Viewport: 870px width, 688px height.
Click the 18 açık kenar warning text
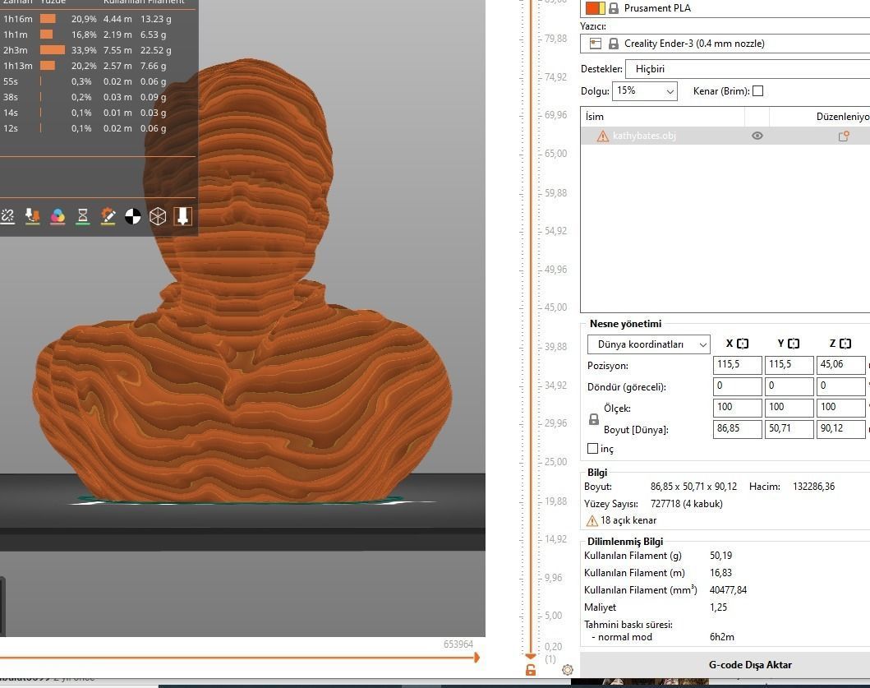628,520
